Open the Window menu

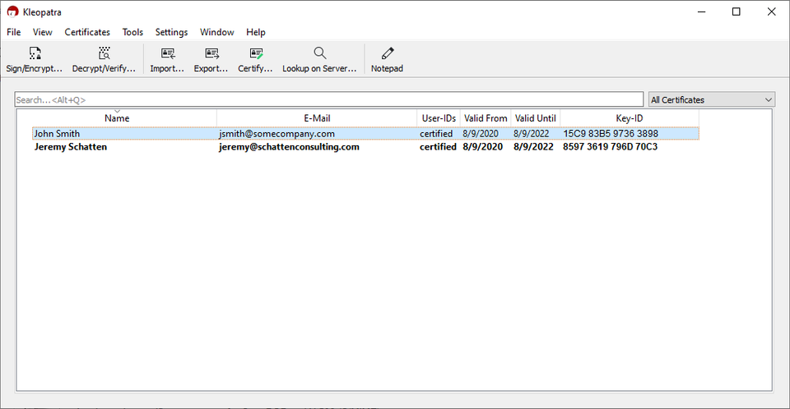217,32
